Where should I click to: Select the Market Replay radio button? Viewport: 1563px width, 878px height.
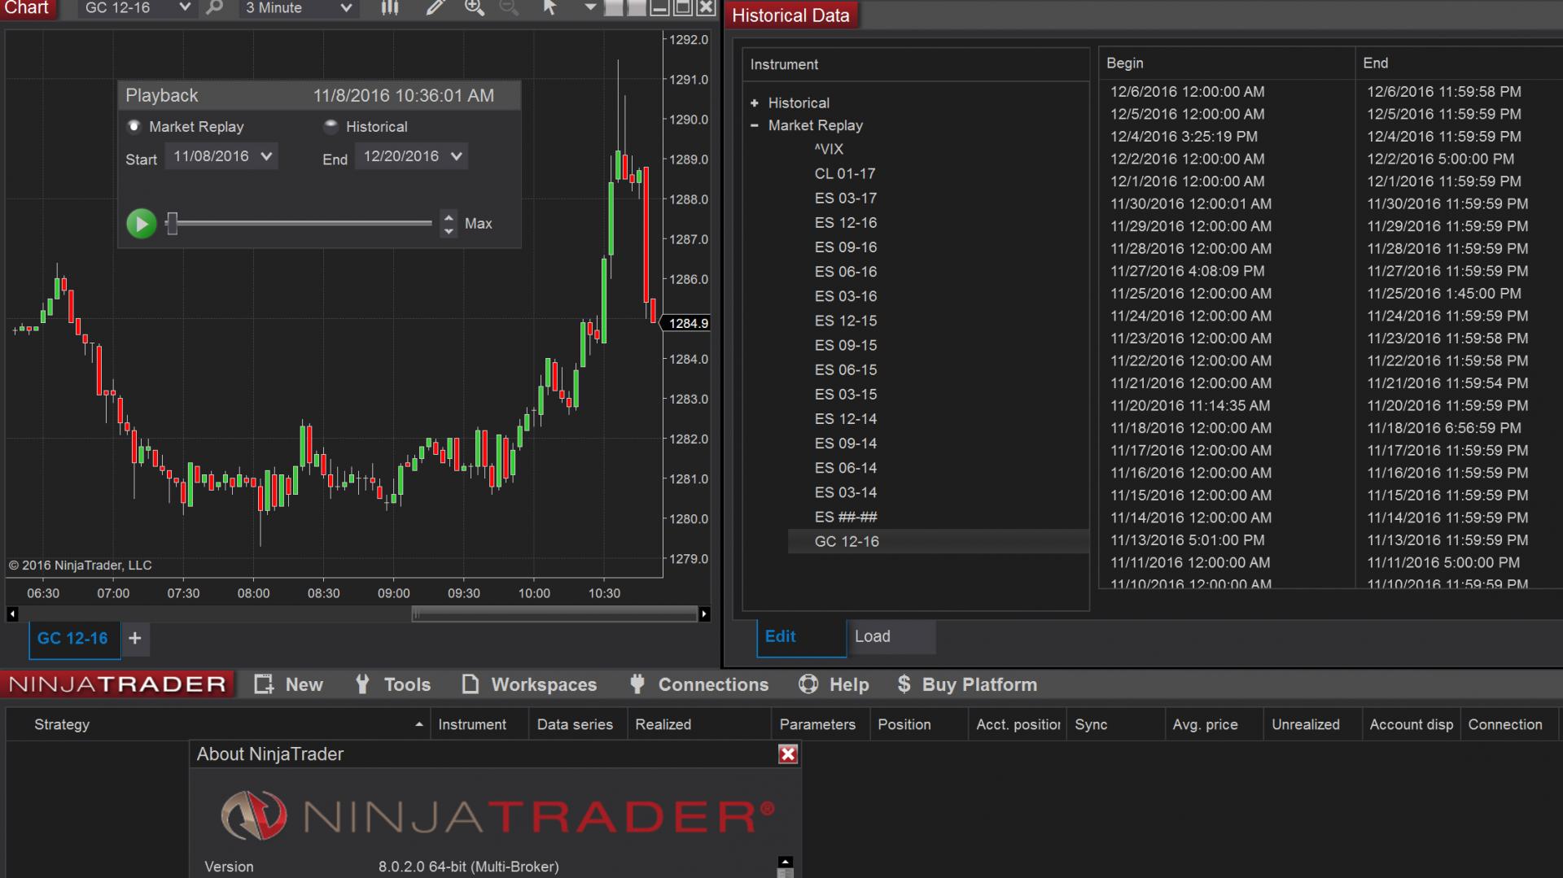pos(134,126)
